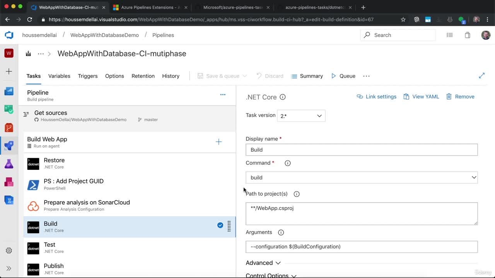Expand the Control Options section

pyautogui.click(x=271, y=275)
